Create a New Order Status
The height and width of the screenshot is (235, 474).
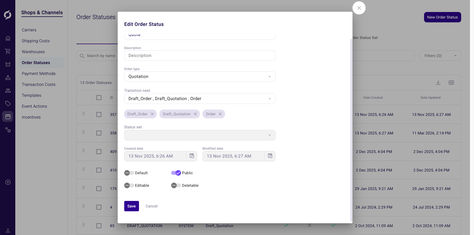(442, 17)
